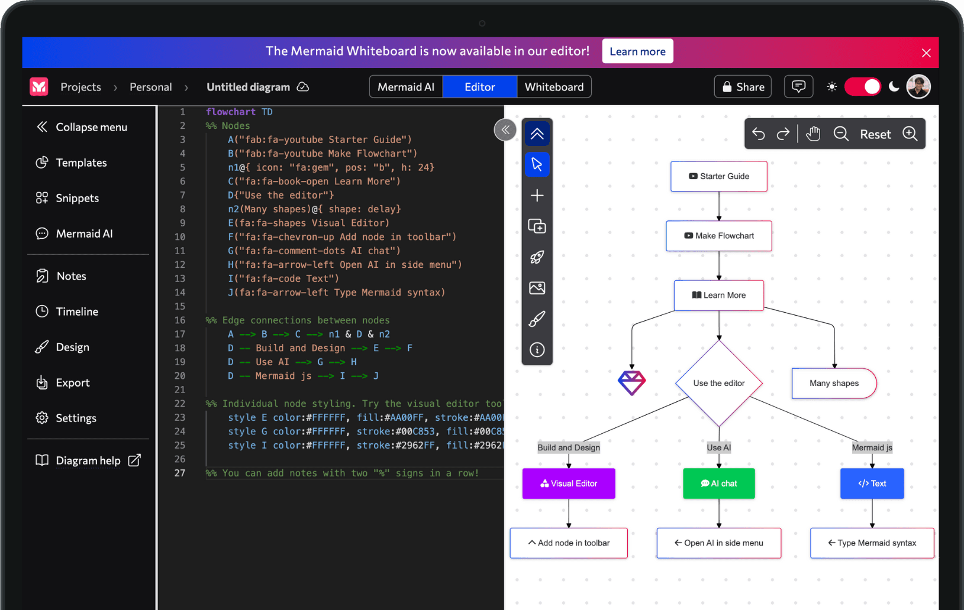Select the blue Text node
This screenshot has height=610, width=964.
click(872, 484)
